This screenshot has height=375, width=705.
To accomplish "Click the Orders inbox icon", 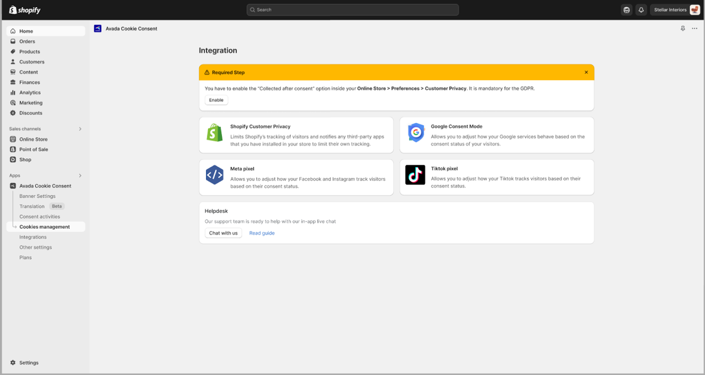I will pyautogui.click(x=13, y=41).
